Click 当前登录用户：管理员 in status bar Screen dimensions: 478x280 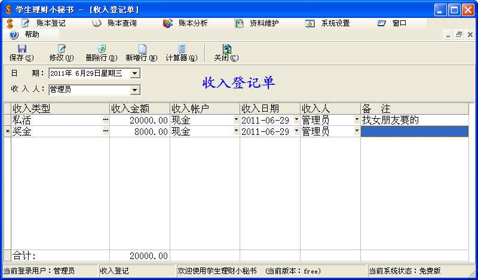[x=39, y=270]
